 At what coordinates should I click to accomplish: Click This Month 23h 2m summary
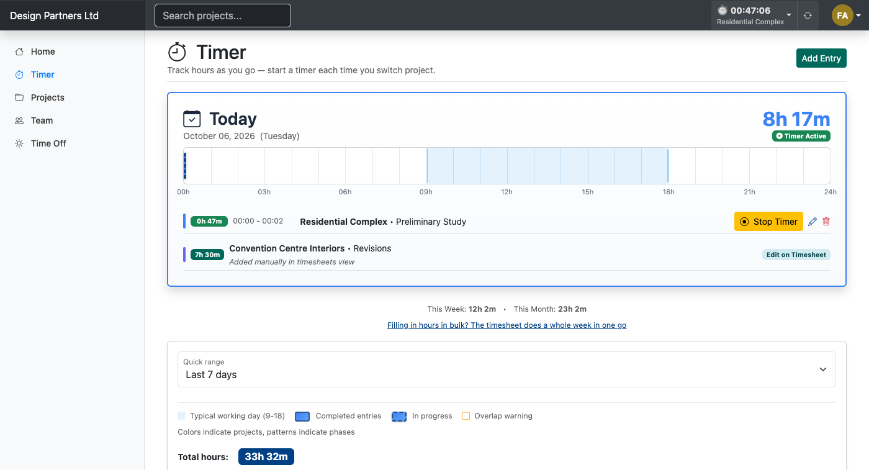tap(550, 309)
